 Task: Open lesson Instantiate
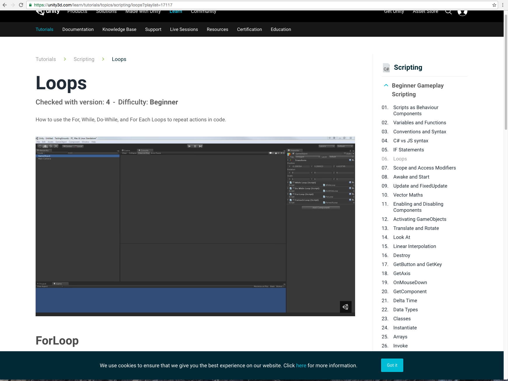point(405,328)
